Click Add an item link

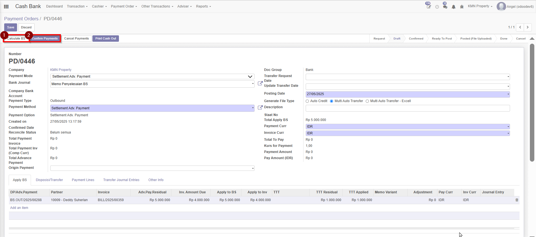tap(19, 208)
